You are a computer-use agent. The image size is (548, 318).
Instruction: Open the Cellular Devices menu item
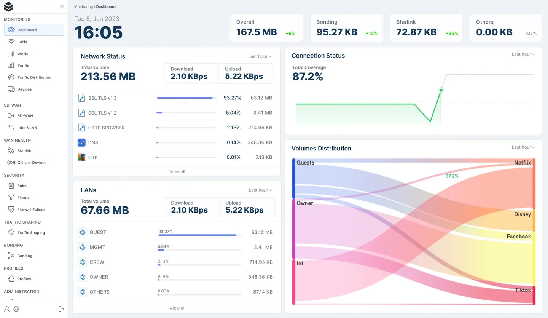32,163
